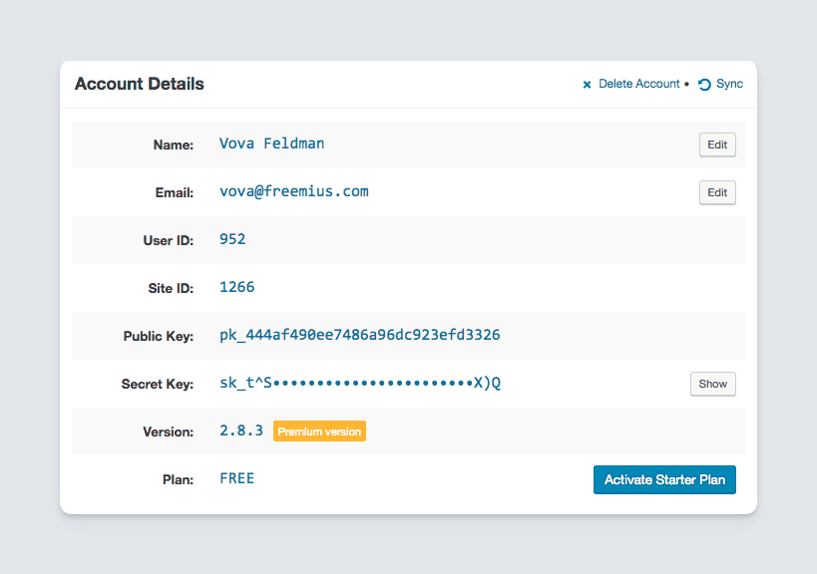
Task: Click the User ID value 952
Action: [231, 239]
